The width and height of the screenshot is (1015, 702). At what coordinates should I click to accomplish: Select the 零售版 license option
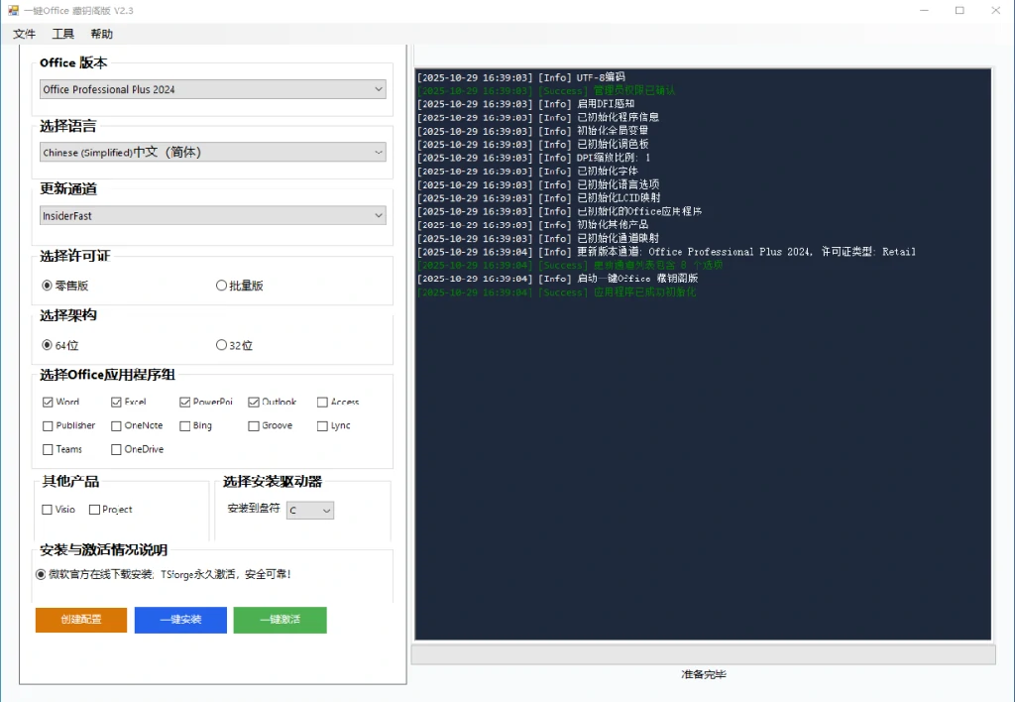click(x=46, y=285)
